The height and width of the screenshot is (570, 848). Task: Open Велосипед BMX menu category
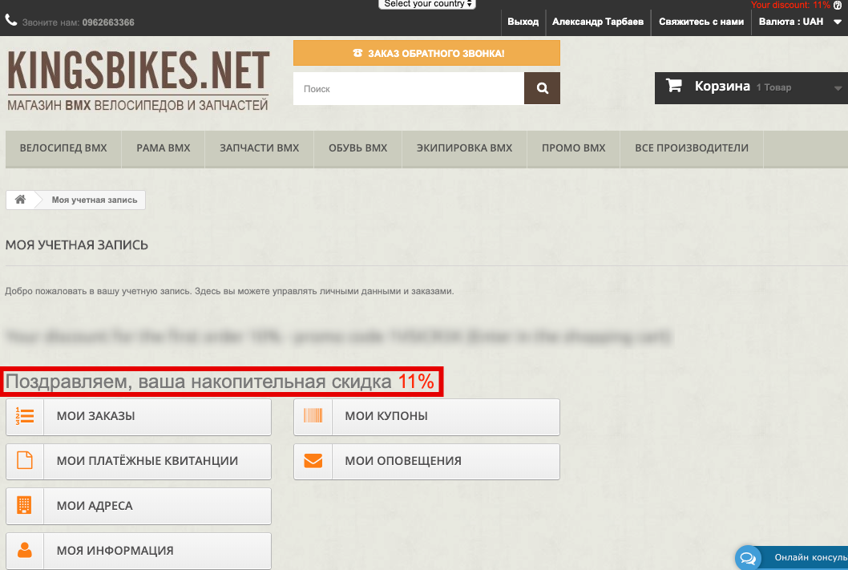[x=63, y=148]
